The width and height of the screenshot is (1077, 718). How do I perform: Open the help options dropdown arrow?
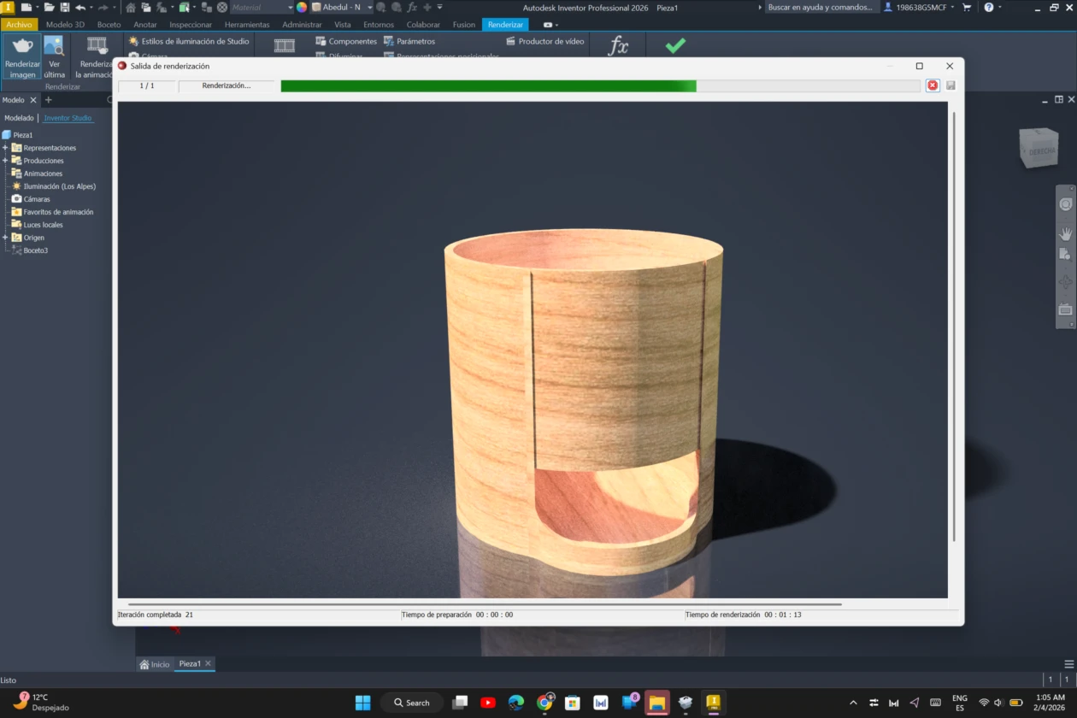click(x=1000, y=7)
